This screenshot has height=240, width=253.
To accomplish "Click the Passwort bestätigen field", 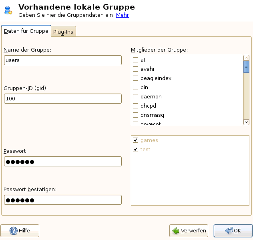I will (x=62, y=200).
